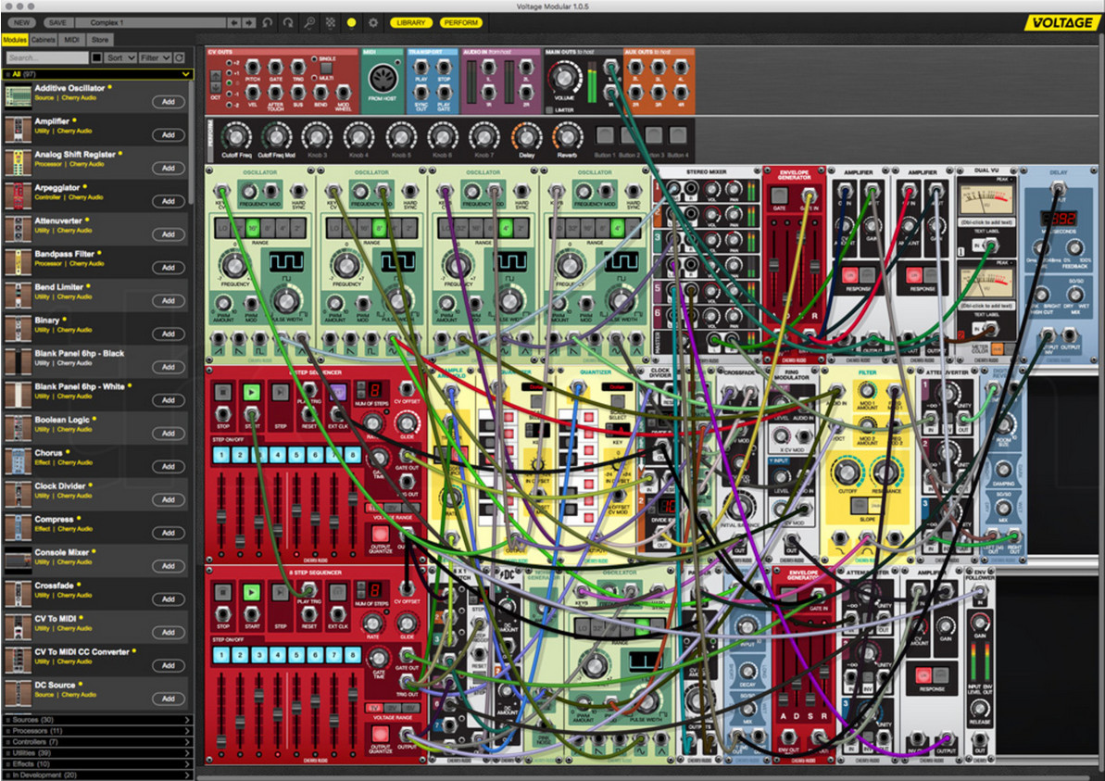Screen dimensions: 1105x781
Task: Click the checkerboard cable-transparency icon in the toolbar
Action: (x=330, y=23)
